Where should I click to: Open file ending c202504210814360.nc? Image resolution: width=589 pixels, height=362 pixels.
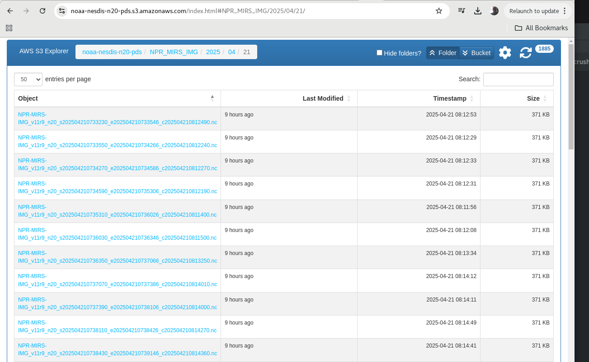tap(117, 349)
